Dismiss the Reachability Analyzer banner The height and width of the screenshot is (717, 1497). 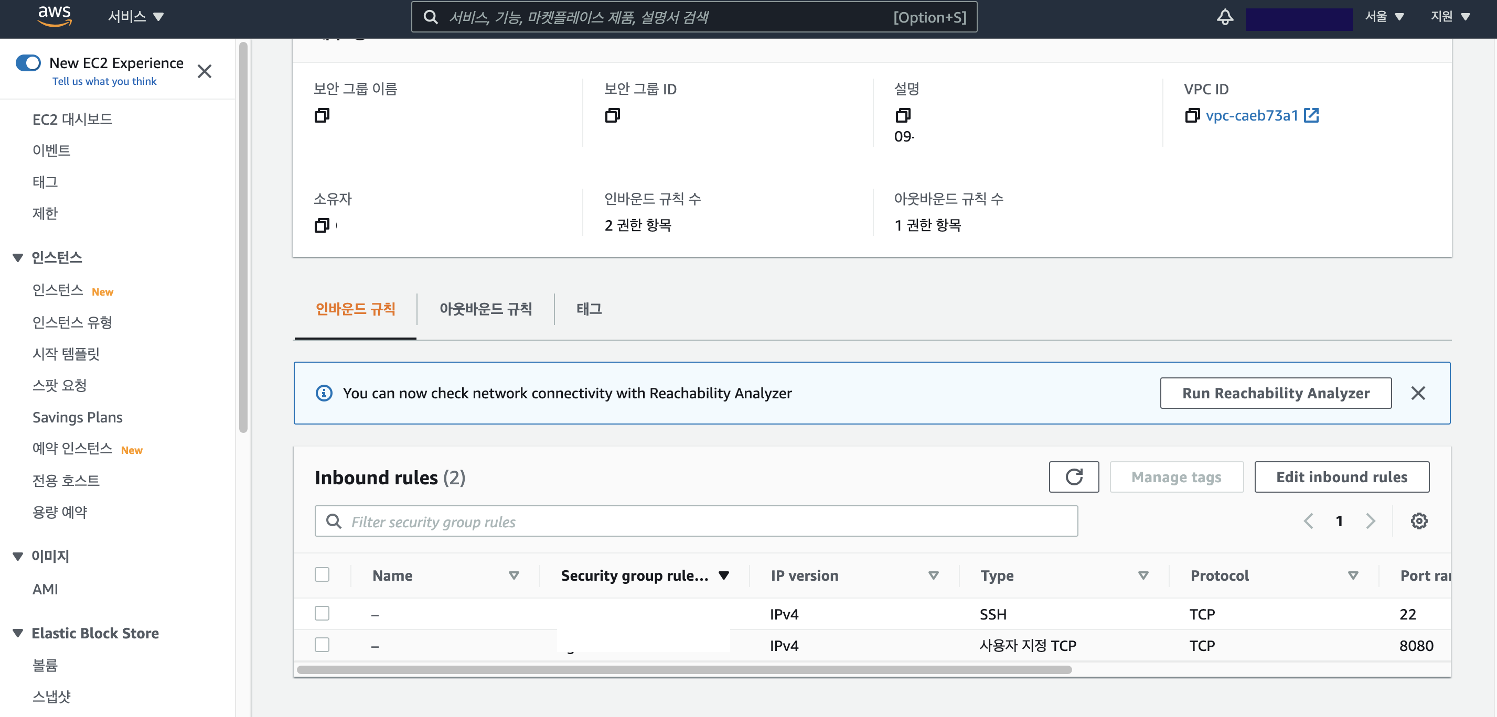click(1417, 393)
